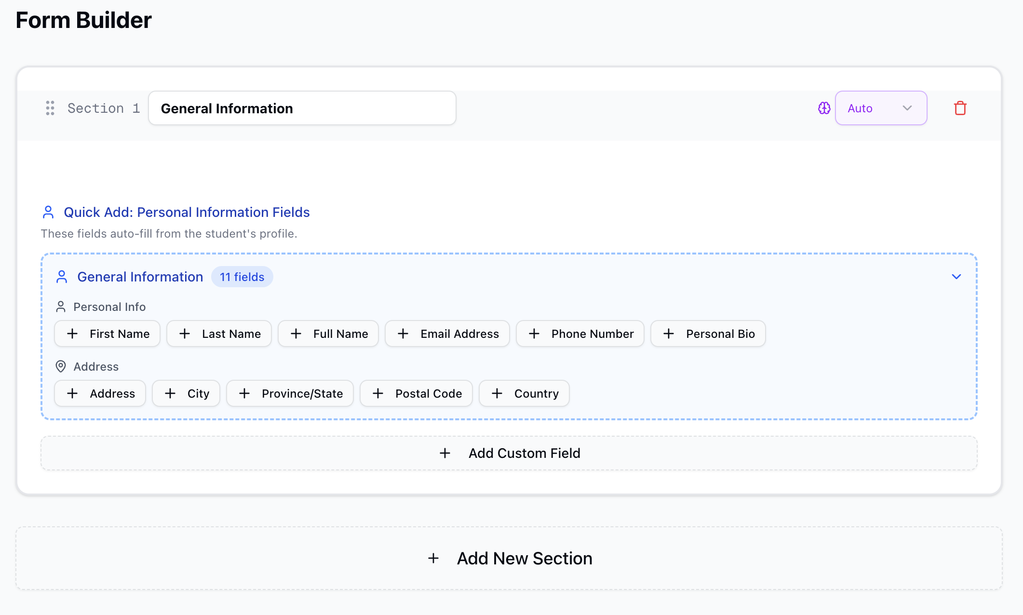The height and width of the screenshot is (615, 1023).
Task: Click the plus icon inside Add Custom Field
Action: pos(444,453)
